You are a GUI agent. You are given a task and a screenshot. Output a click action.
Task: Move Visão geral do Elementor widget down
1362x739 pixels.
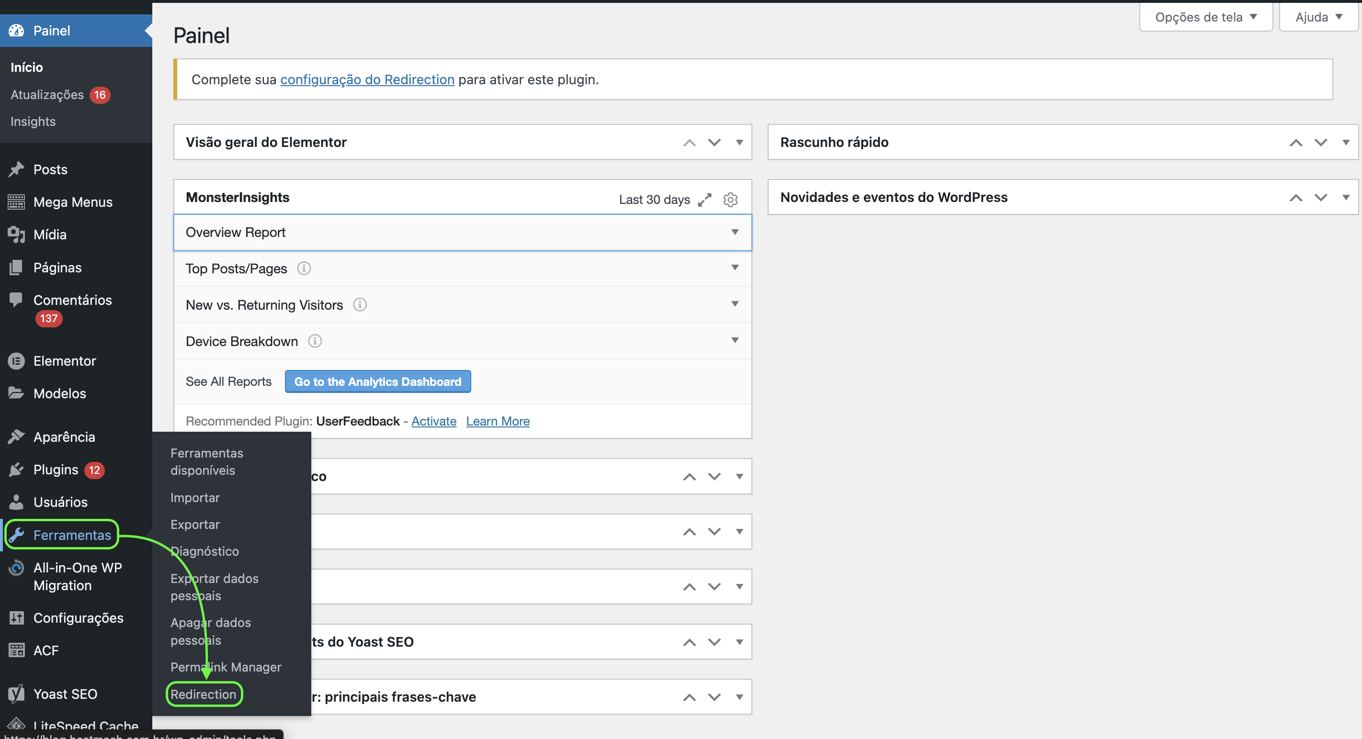point(715,143)
